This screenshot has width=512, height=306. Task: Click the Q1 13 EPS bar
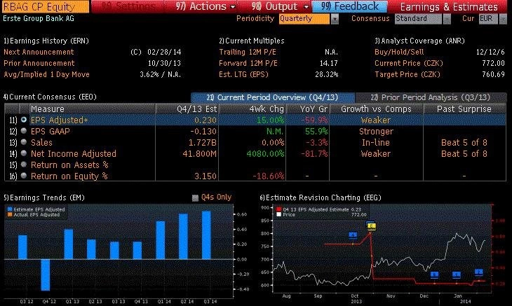tap(69, 244)
